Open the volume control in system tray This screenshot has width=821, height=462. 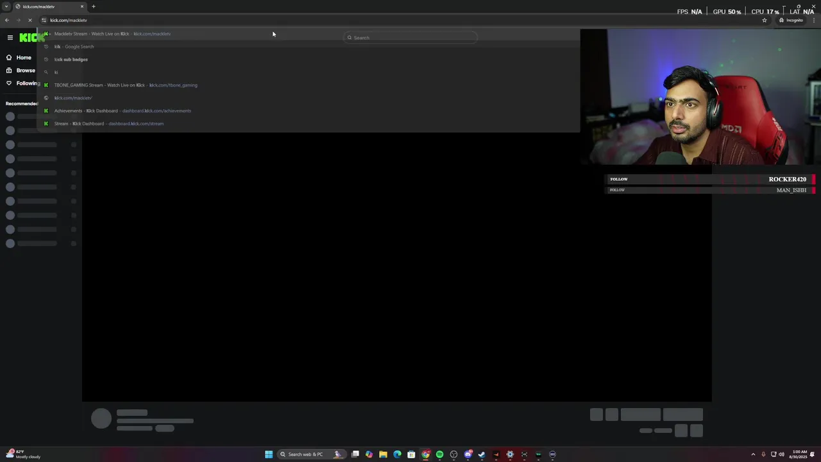(781, 454)
